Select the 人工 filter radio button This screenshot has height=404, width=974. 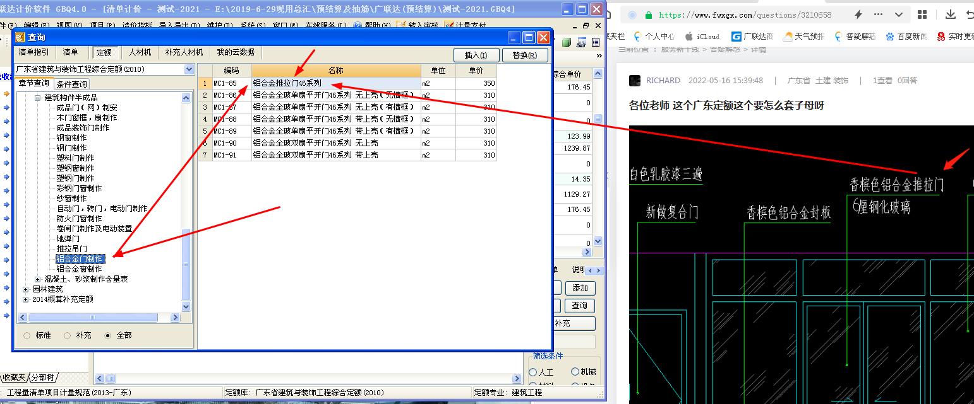(x=533, y=372)
